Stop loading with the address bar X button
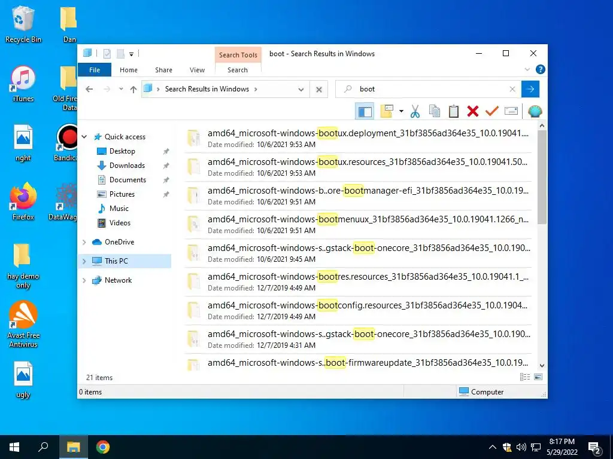Screen dimensions: 613x459 pos(319,90)
